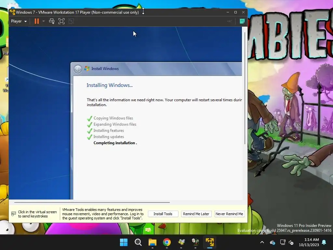Click the muted volume tray icon
333x250 pixels.
291,242
